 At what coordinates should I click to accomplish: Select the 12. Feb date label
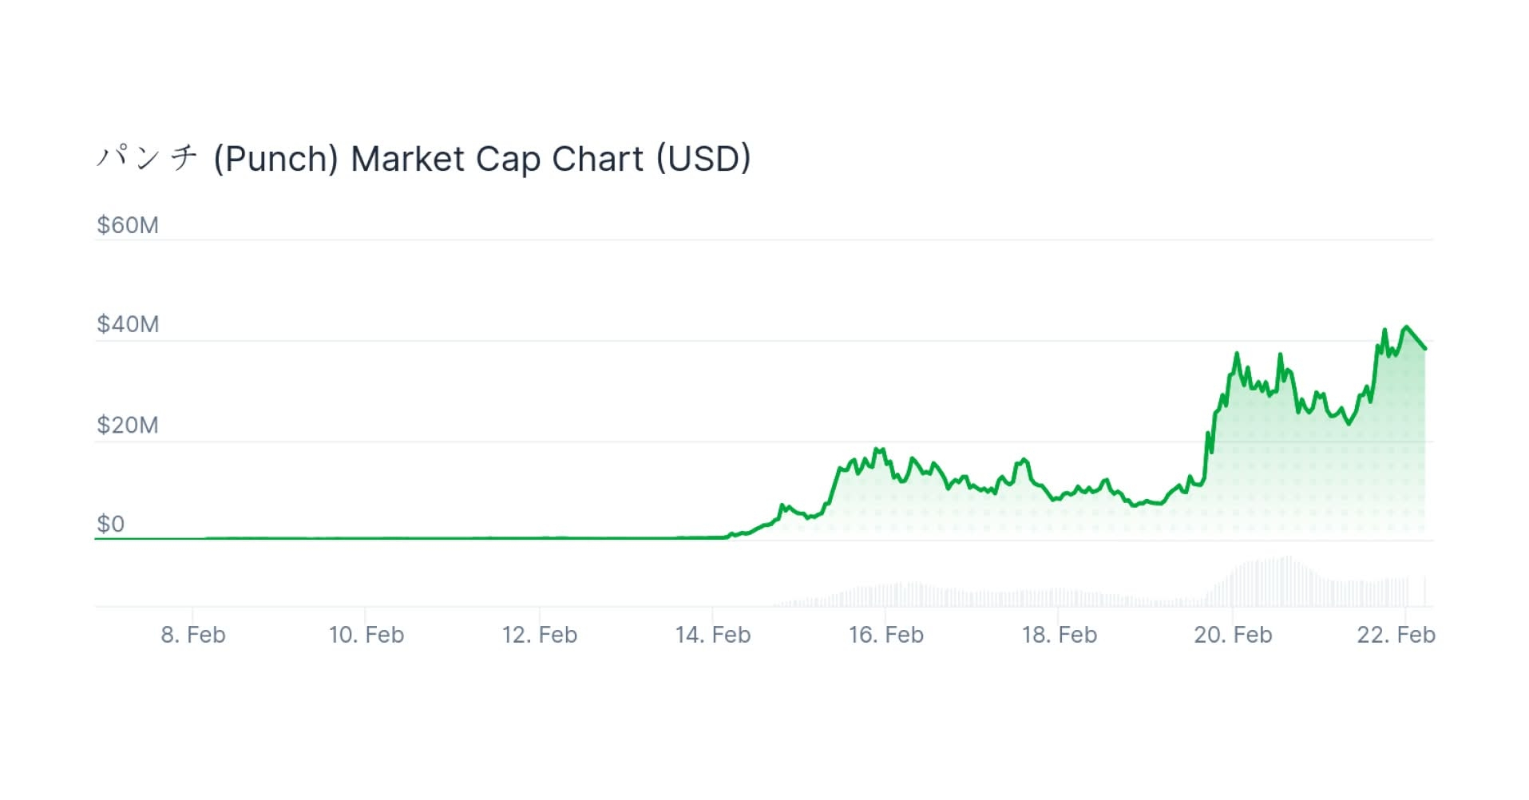pyautogui.click(x=540, y=635)
